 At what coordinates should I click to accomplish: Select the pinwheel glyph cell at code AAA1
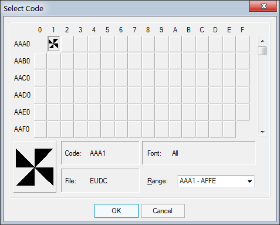pos(53,43)
